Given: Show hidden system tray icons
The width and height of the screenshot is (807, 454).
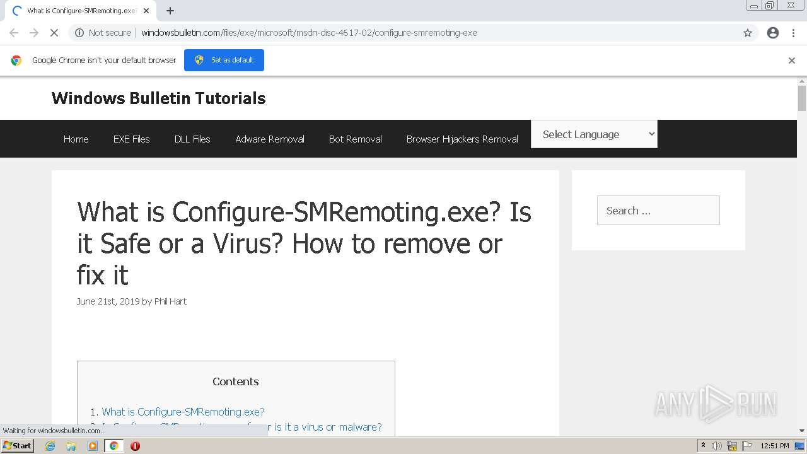Looking at the screenshot, I should 703,446.
